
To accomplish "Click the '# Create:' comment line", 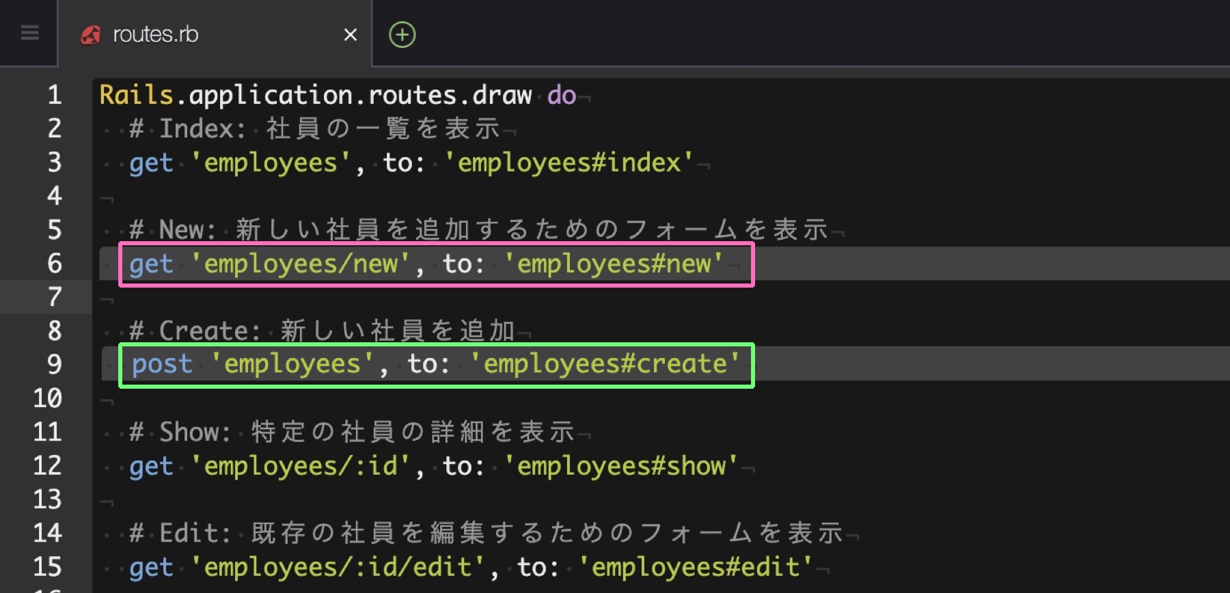I will click(x=321, y=331).
